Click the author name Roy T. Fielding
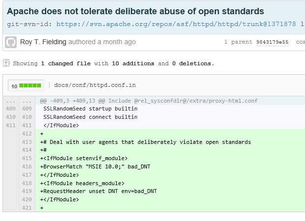The width and height of the screenshot is (305, 221). (x=43, y=42)
